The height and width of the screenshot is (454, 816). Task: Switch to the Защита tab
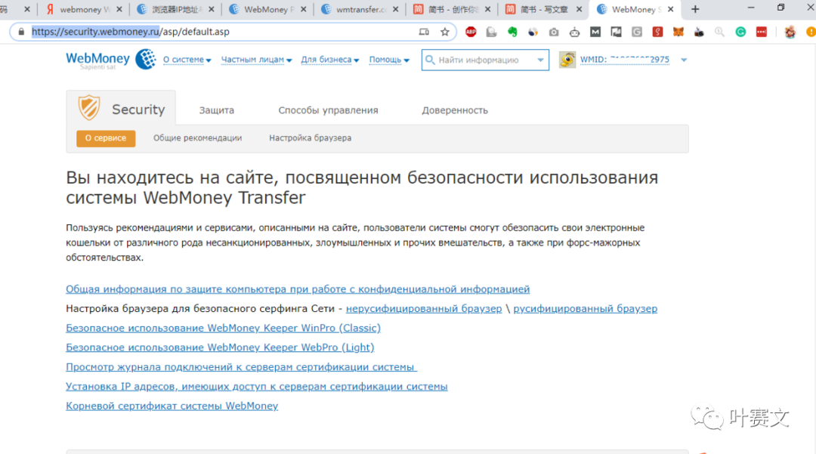[217, 110]
